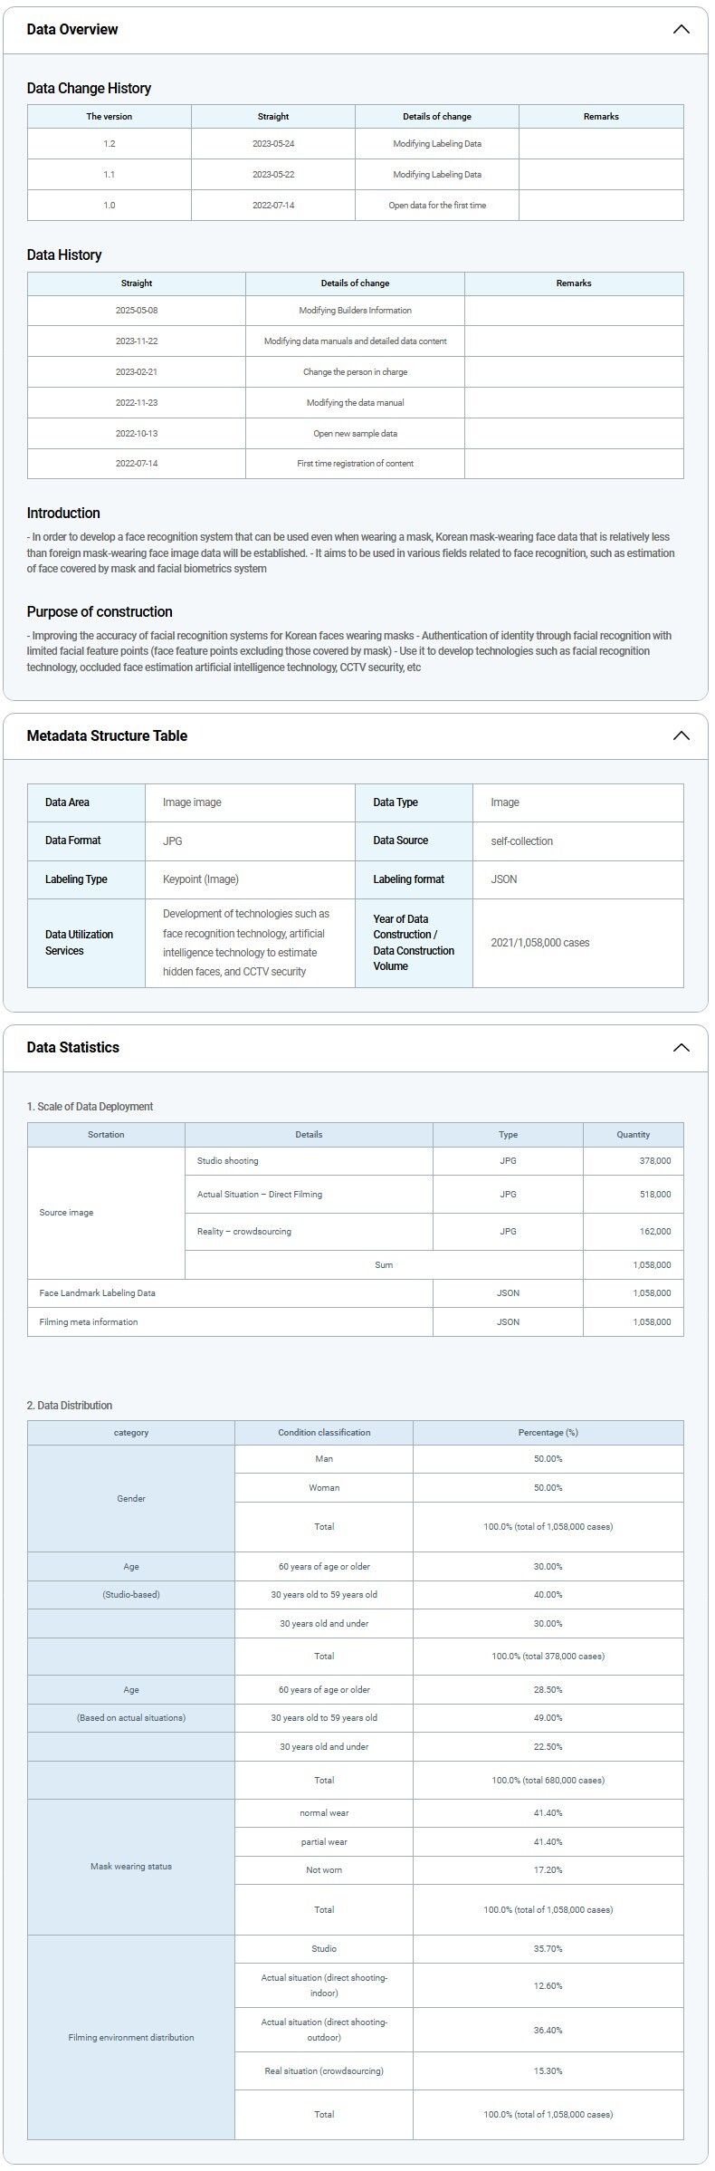Image resolution: width=715 pixels, height=2171 pixels.
Task: Select the 'self-collection' data source value
Action: pyautogui.click(x=521, y=841)
